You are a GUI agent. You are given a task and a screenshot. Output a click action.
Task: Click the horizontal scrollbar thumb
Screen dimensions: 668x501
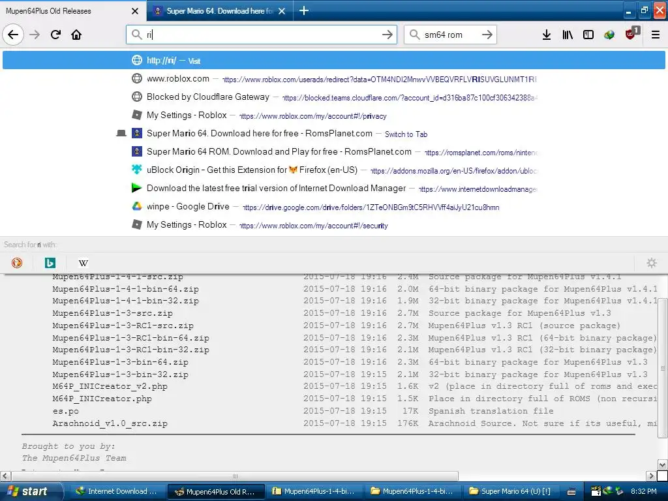coord(235,476)
